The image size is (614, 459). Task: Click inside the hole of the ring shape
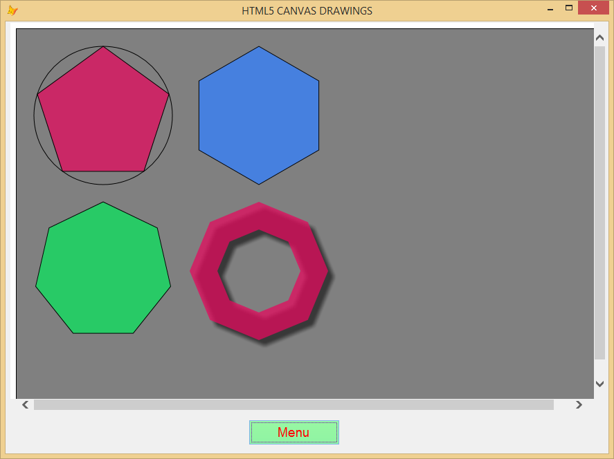[260, 270]
